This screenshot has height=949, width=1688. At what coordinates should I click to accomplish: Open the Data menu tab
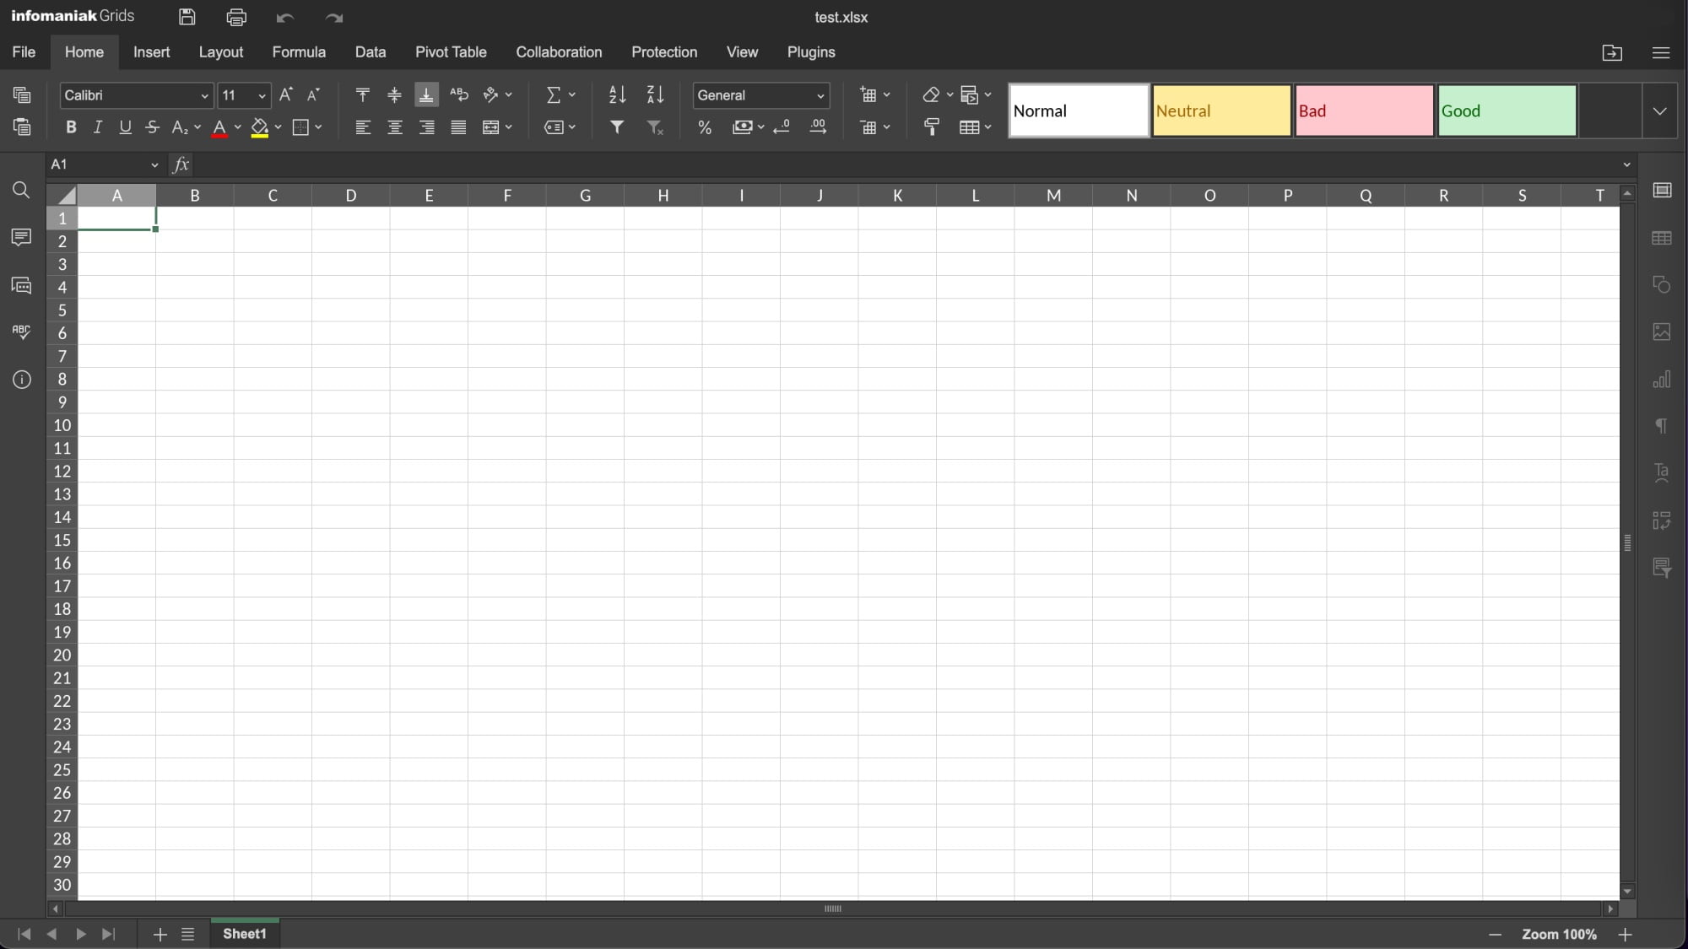[371, 51]
